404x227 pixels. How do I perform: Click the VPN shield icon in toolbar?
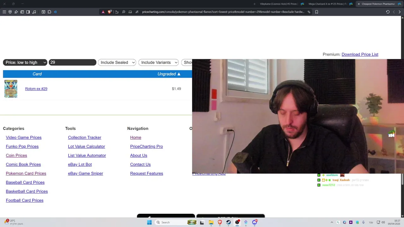(x=10, y=12)
